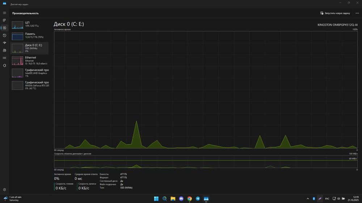Viewport: 362px width, 203px height.
Task: Select the Ethernet performance item
Action: point(30,60)
